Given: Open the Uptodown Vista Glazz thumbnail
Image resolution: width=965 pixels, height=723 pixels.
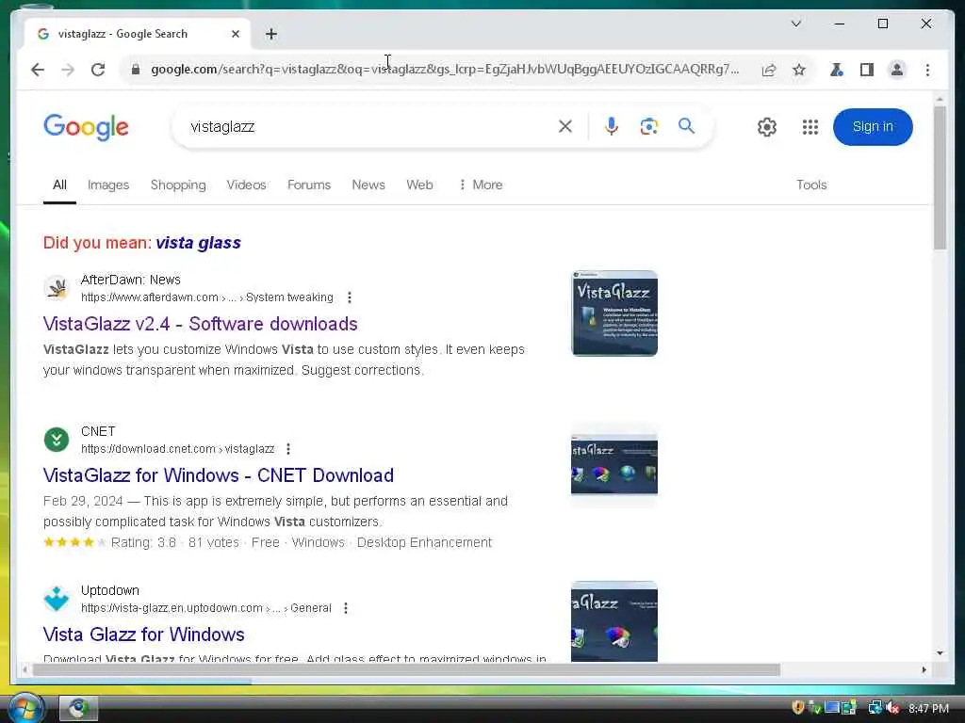Looking at the screenshot, I should pos(614,621).
